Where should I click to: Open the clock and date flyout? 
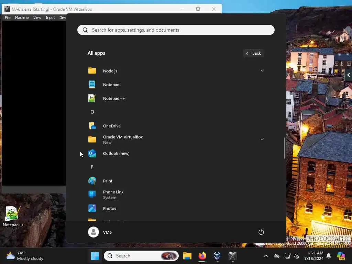[314, 256]
